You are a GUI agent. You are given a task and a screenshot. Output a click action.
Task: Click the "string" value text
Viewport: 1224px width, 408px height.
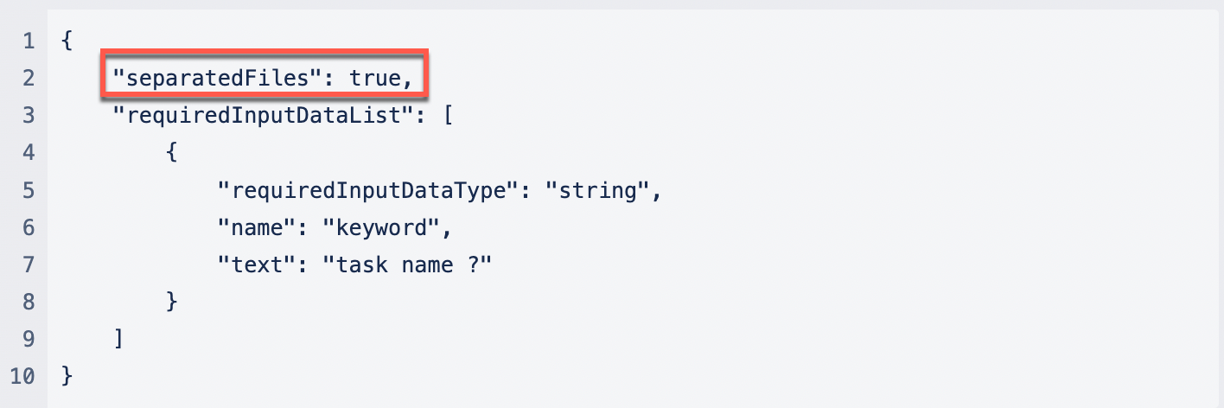pos(597,190)
